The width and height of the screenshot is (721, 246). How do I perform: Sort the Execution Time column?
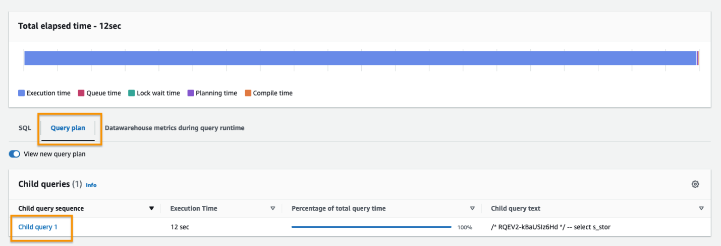click(273, 208)
